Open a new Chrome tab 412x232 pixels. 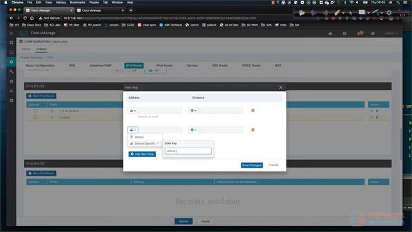point(131,10)
